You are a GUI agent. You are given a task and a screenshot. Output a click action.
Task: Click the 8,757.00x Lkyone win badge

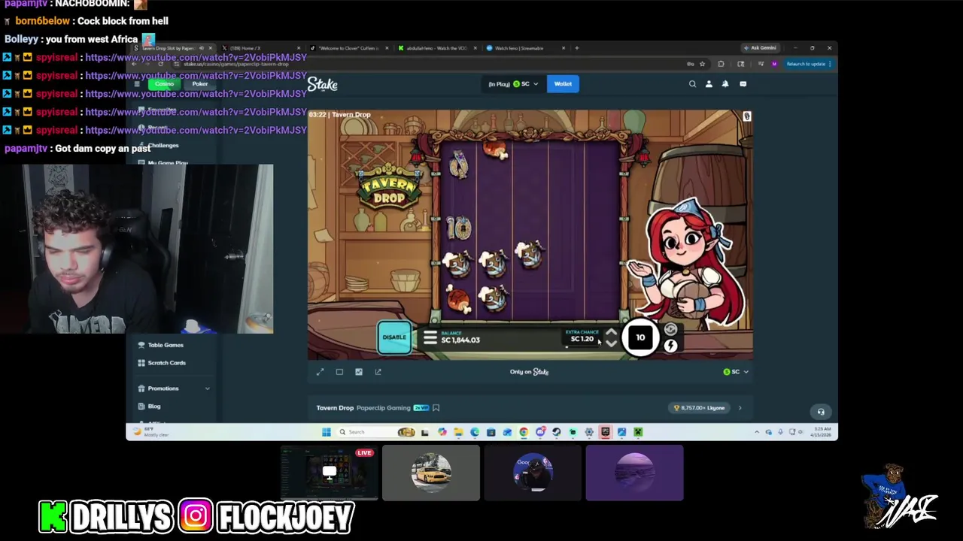699,408
